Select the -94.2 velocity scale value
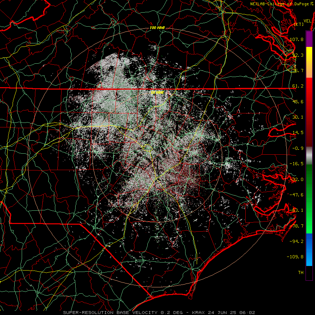This screenshot has height=315, width=315. pyautogui.click(x=296, y=241)
